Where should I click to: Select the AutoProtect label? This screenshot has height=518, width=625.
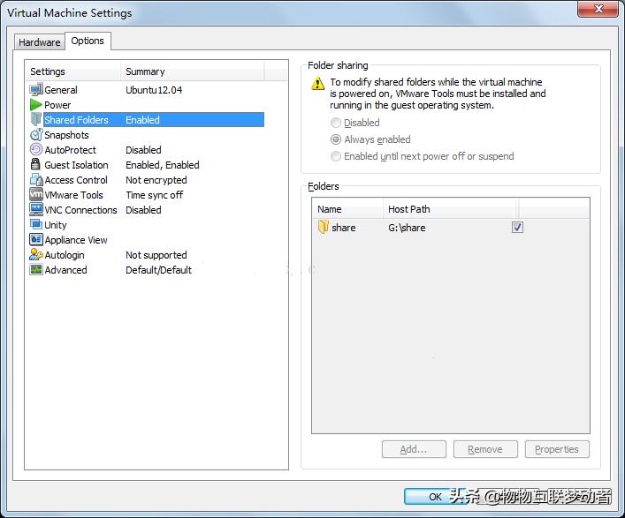click(70, 150)
